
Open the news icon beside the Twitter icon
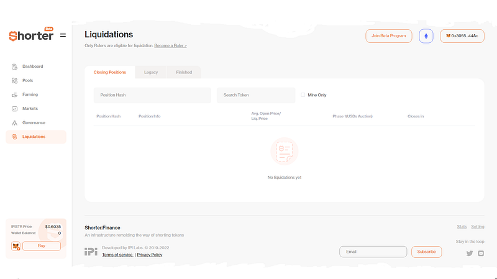481,254
